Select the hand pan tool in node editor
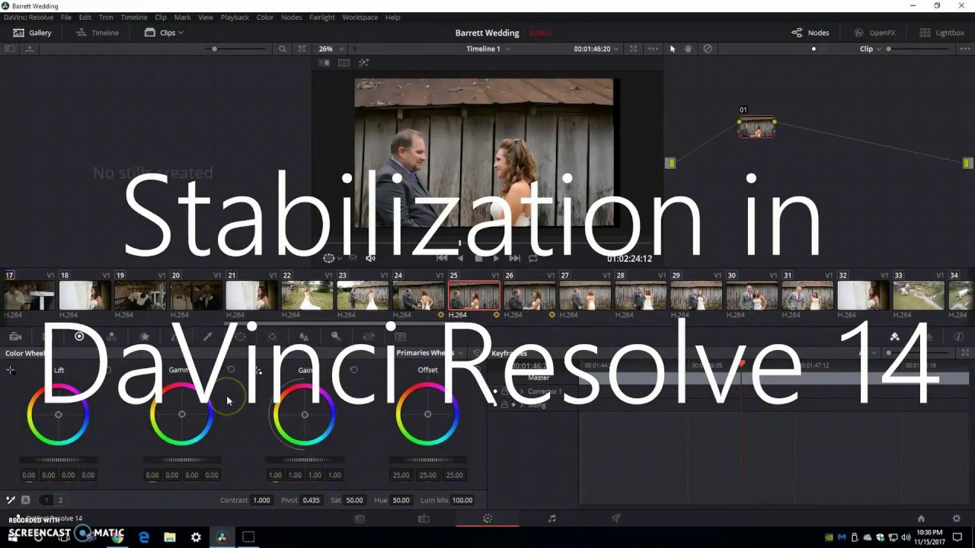This screenshot has height=548, width=975. pos(689,49)
